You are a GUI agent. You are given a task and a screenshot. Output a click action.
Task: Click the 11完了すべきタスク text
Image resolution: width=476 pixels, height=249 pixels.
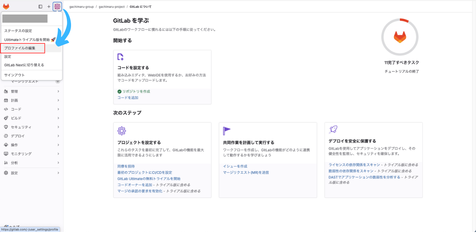402,63
